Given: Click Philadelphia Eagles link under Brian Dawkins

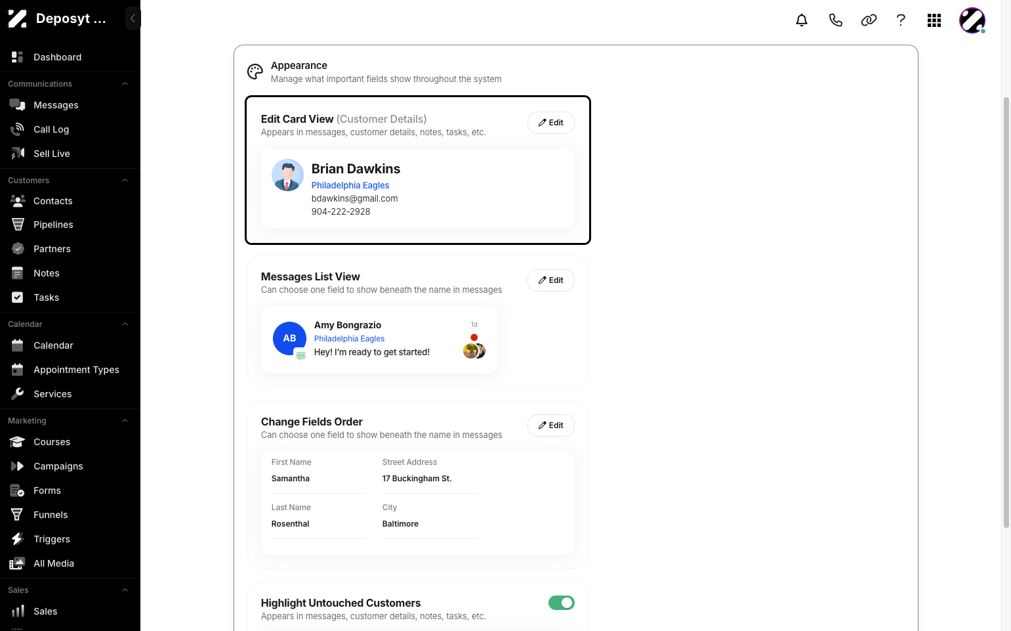Looking at the screenshot, I should click(350, 186).
